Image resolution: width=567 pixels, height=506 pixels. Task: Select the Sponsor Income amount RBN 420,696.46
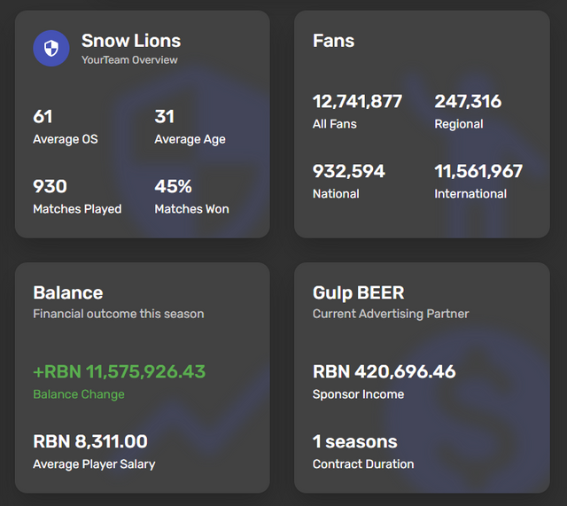[x=384, y=371]
